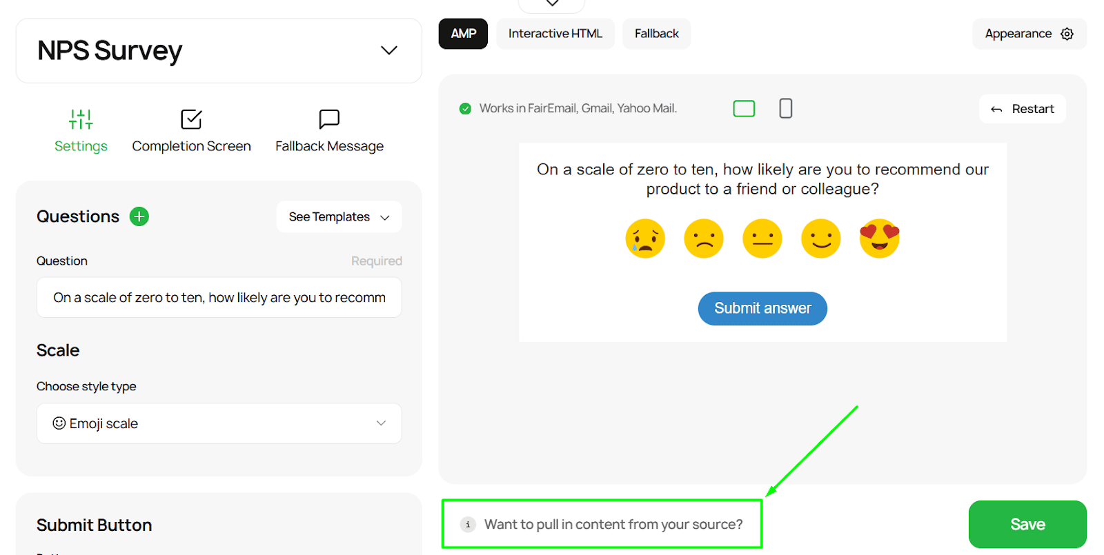Click inside the Question text field
This screenshot has width=1104, height=555.
pyautogui.click(x=219, y=297)
